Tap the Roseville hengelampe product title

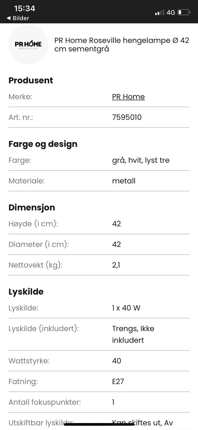[x=122, y=45]
